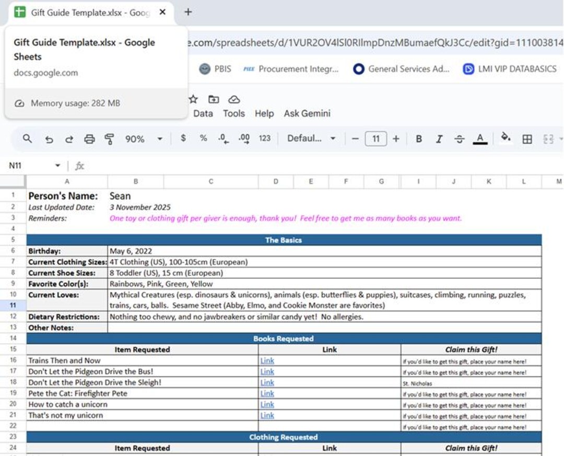This screenshot has height=456, width=564.
Task: Check the cloud document status icon
Action: coord(234,99)
